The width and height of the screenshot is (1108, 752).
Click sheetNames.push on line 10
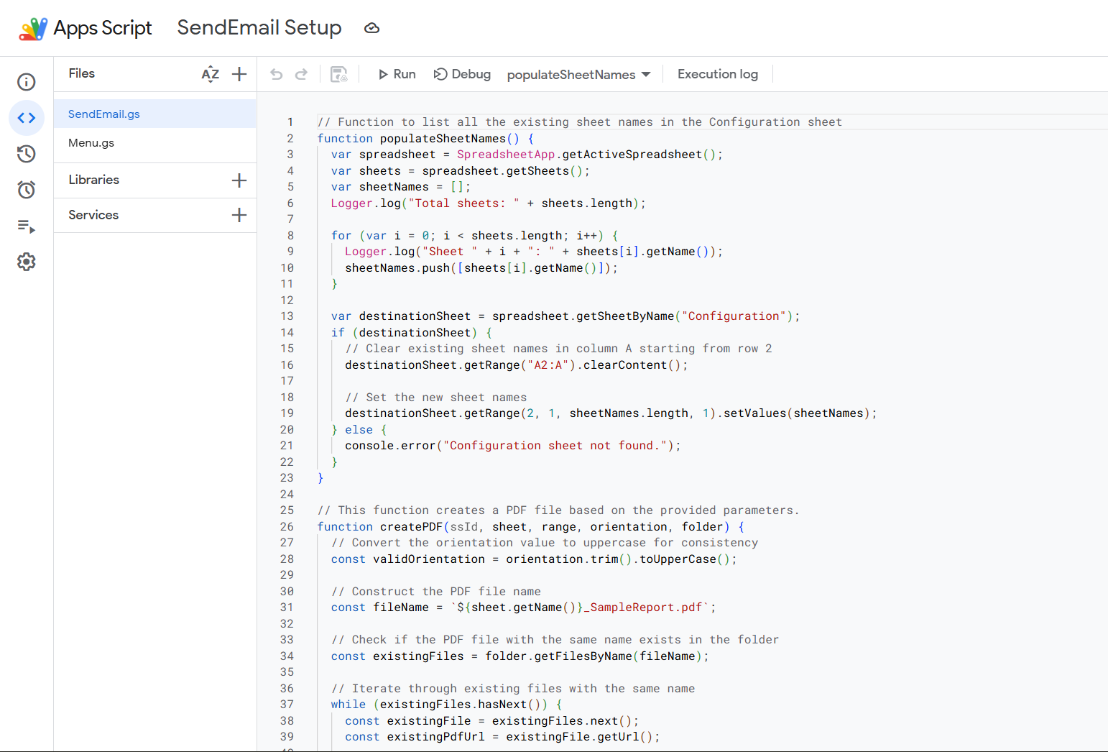pos(397,268)
